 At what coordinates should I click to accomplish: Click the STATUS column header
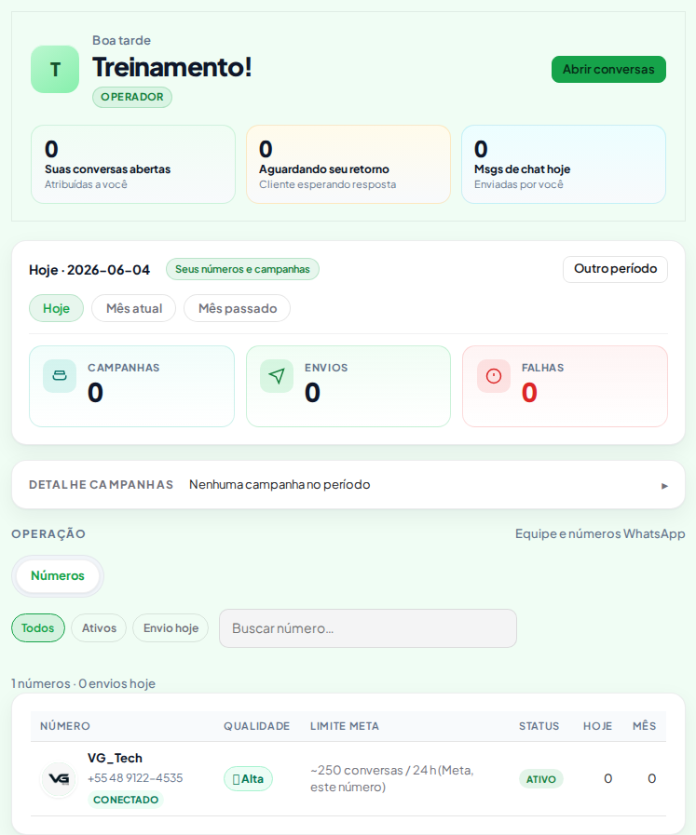click(539, 726)
